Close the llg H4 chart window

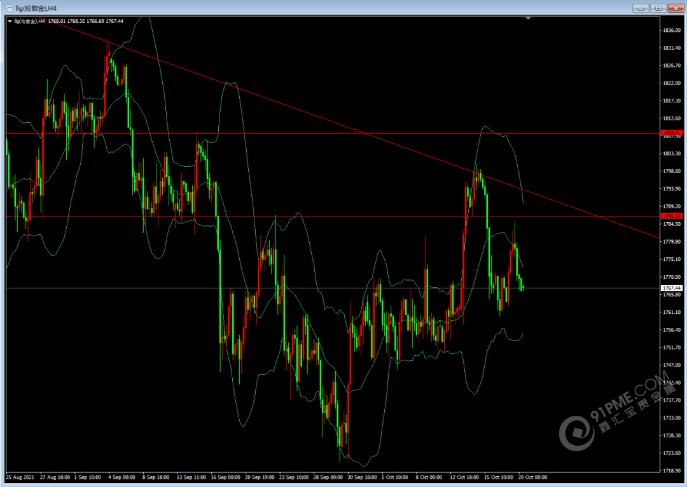[676, 8]
